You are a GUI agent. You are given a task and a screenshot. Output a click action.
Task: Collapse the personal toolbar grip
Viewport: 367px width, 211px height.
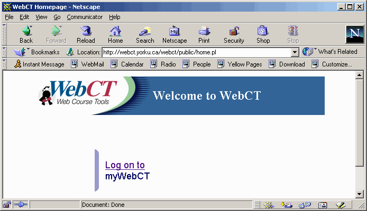click(x=4, y=64)
